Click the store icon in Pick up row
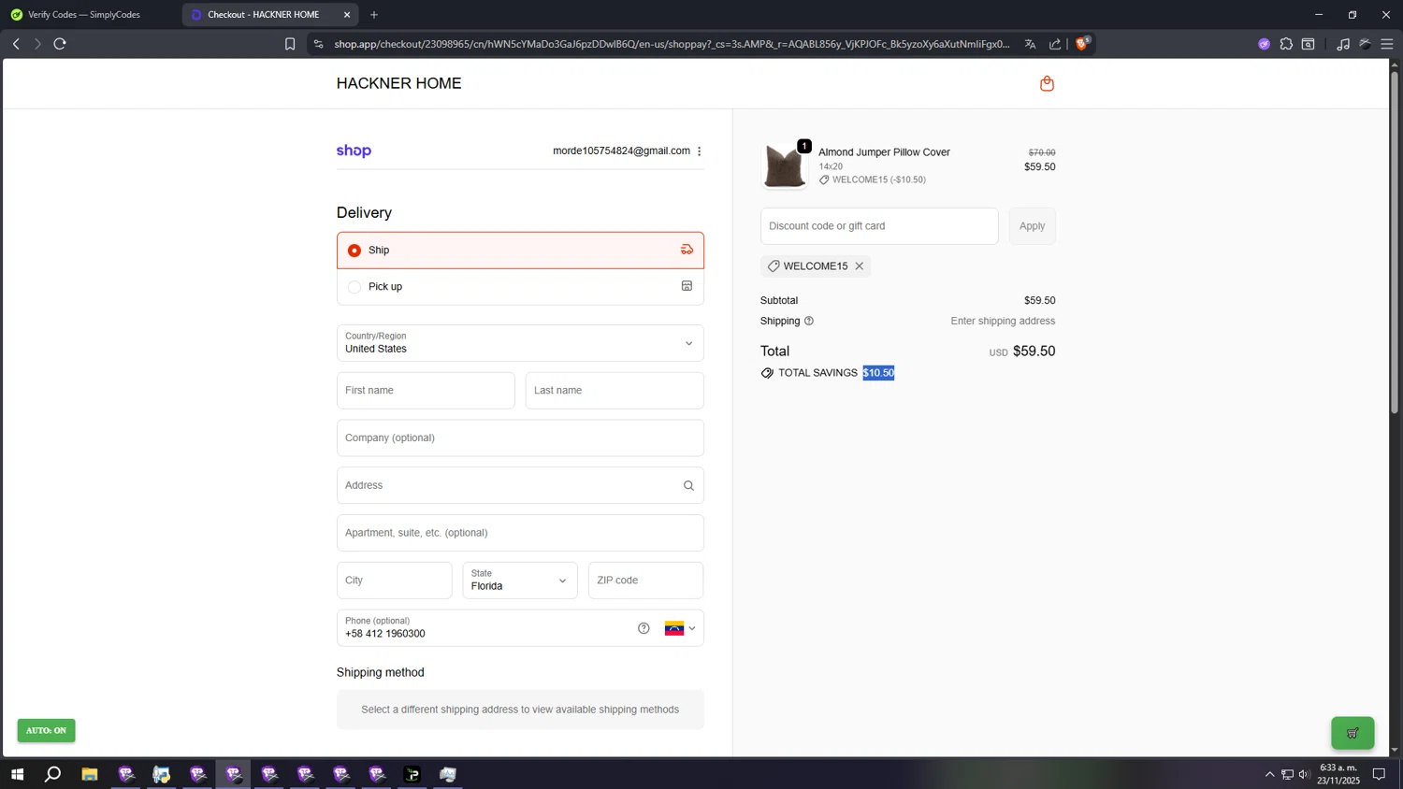 687,286
